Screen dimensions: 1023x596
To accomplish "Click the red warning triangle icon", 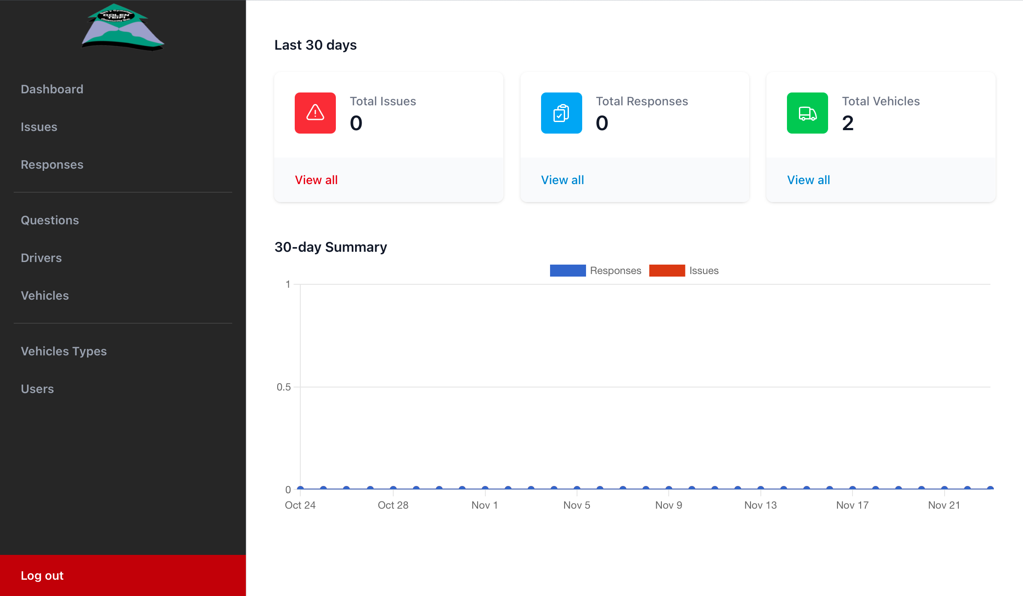I will (315, 113).
